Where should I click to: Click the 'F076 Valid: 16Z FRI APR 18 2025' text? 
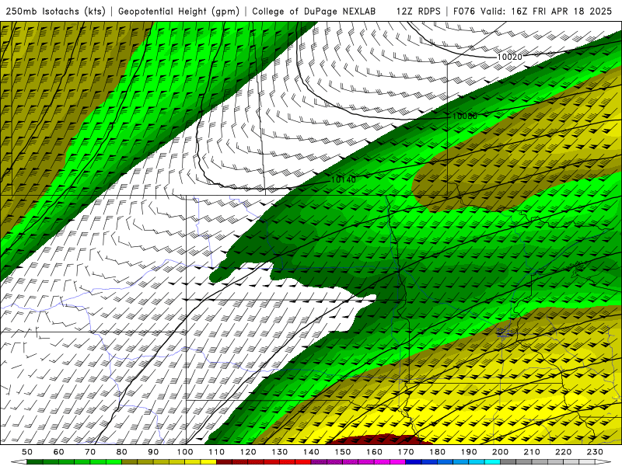[x=533, y=11]
